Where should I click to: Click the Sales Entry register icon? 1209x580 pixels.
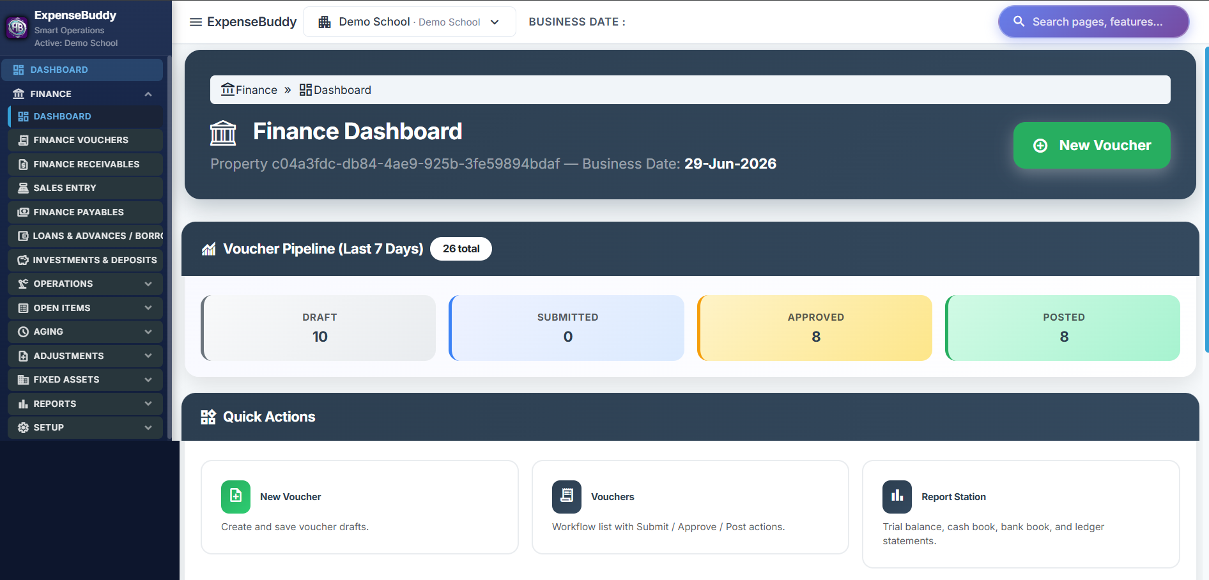(x=24, y=188)
